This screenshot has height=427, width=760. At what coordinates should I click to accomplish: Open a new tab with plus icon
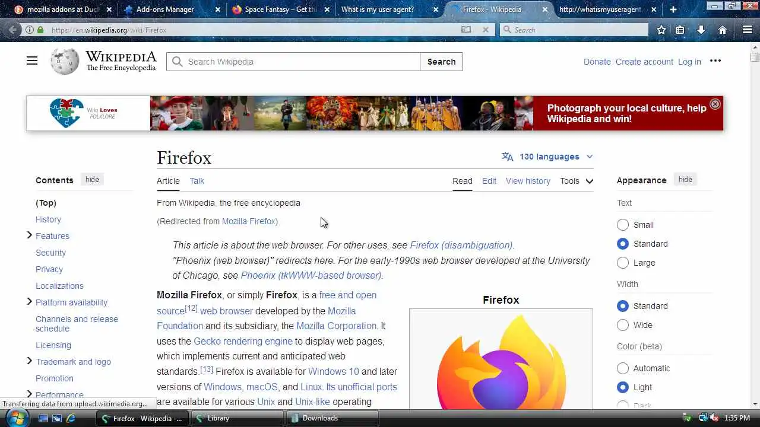pyautogui.click(x=673, y=9)
